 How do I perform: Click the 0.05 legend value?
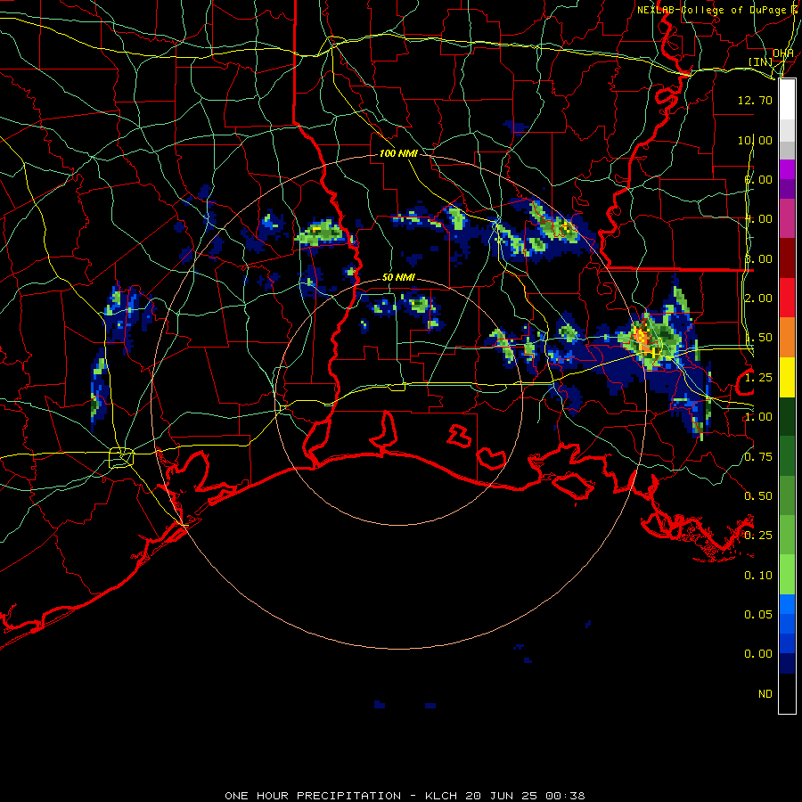(x=758, y=615)
